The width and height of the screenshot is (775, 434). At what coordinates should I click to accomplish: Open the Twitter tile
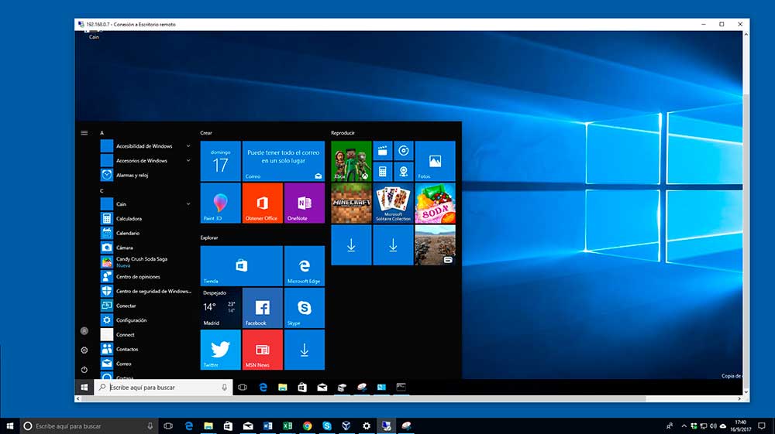(220, 350)
